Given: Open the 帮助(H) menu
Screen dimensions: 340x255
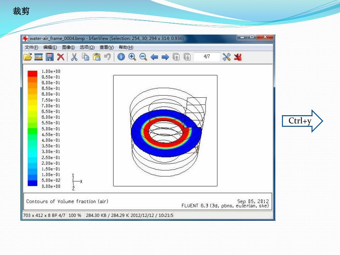Looking at the screenshot, I should coord(126,47).
